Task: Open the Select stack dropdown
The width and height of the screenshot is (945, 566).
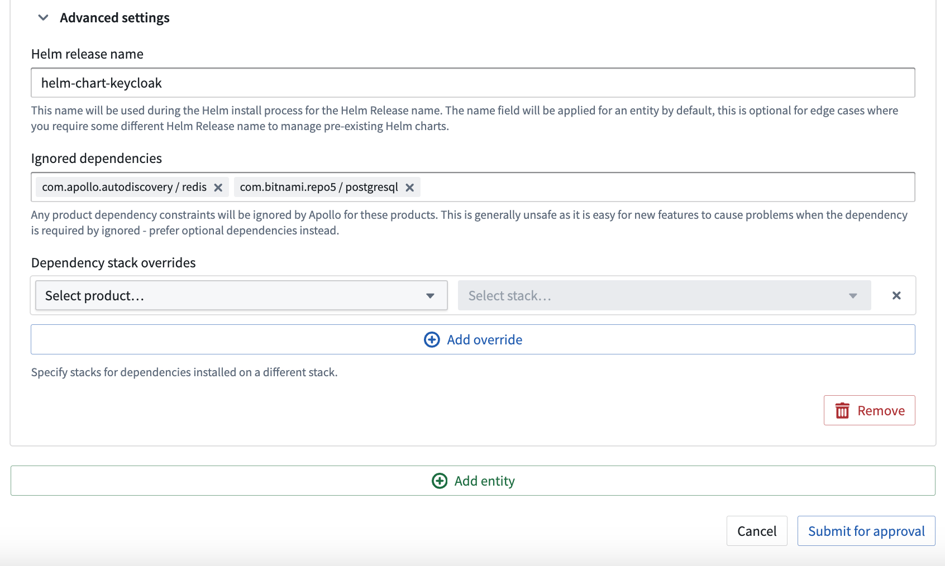Action: click(x=665, y=295)
